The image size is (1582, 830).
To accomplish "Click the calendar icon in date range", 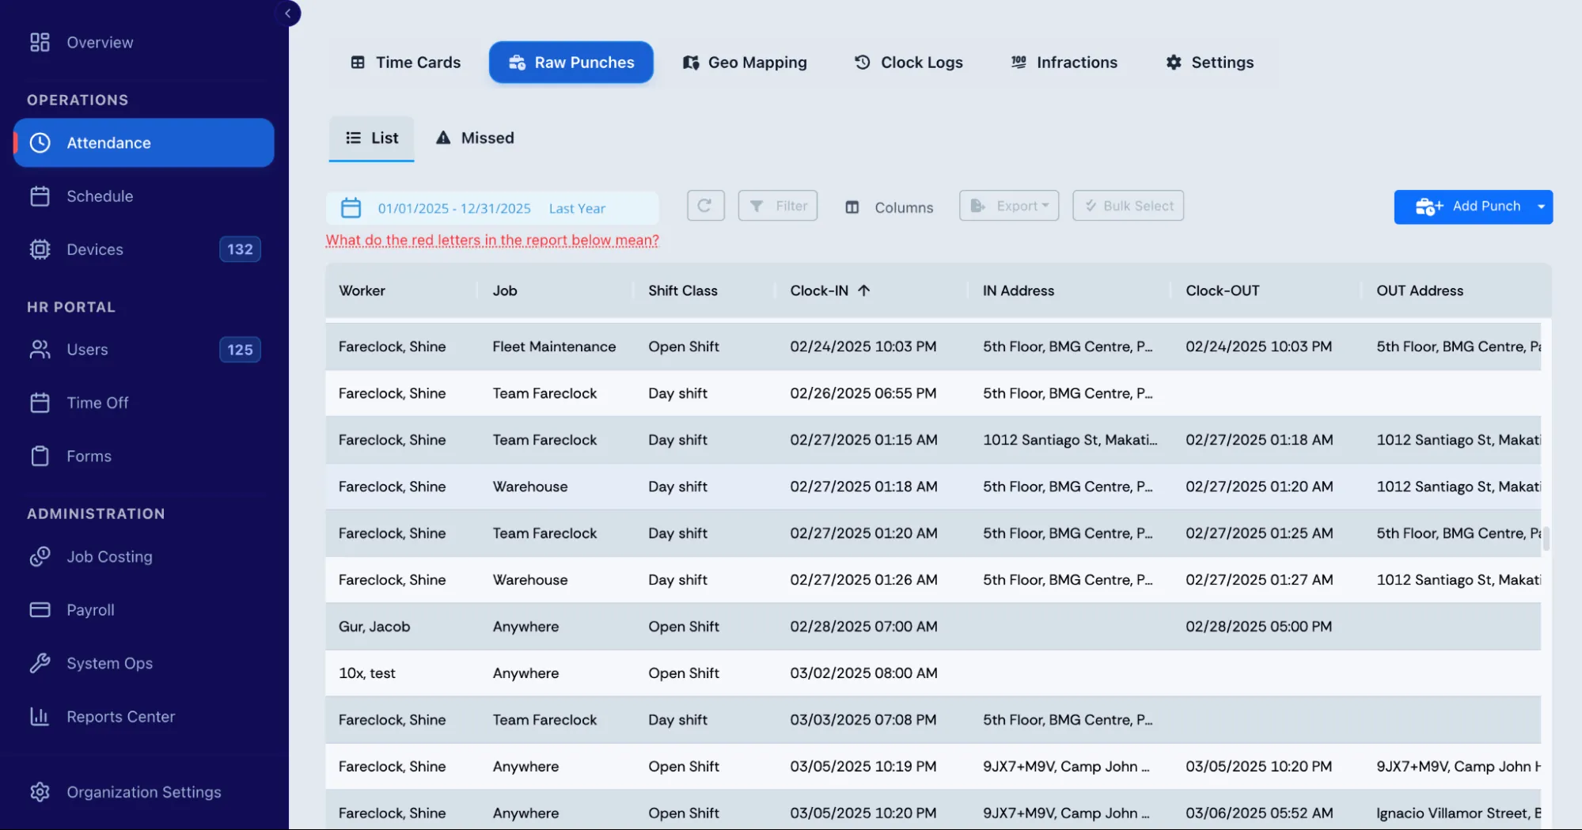I will pyautogui.click(x=351, y=208).
